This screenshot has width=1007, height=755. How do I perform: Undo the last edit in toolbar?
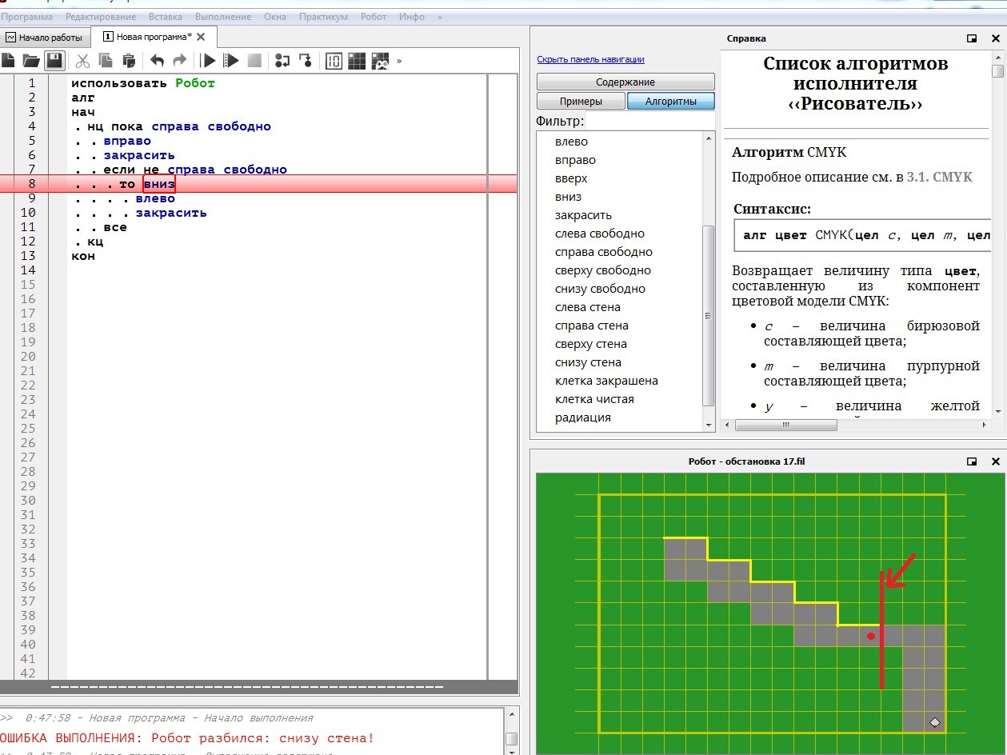point(158,61)
